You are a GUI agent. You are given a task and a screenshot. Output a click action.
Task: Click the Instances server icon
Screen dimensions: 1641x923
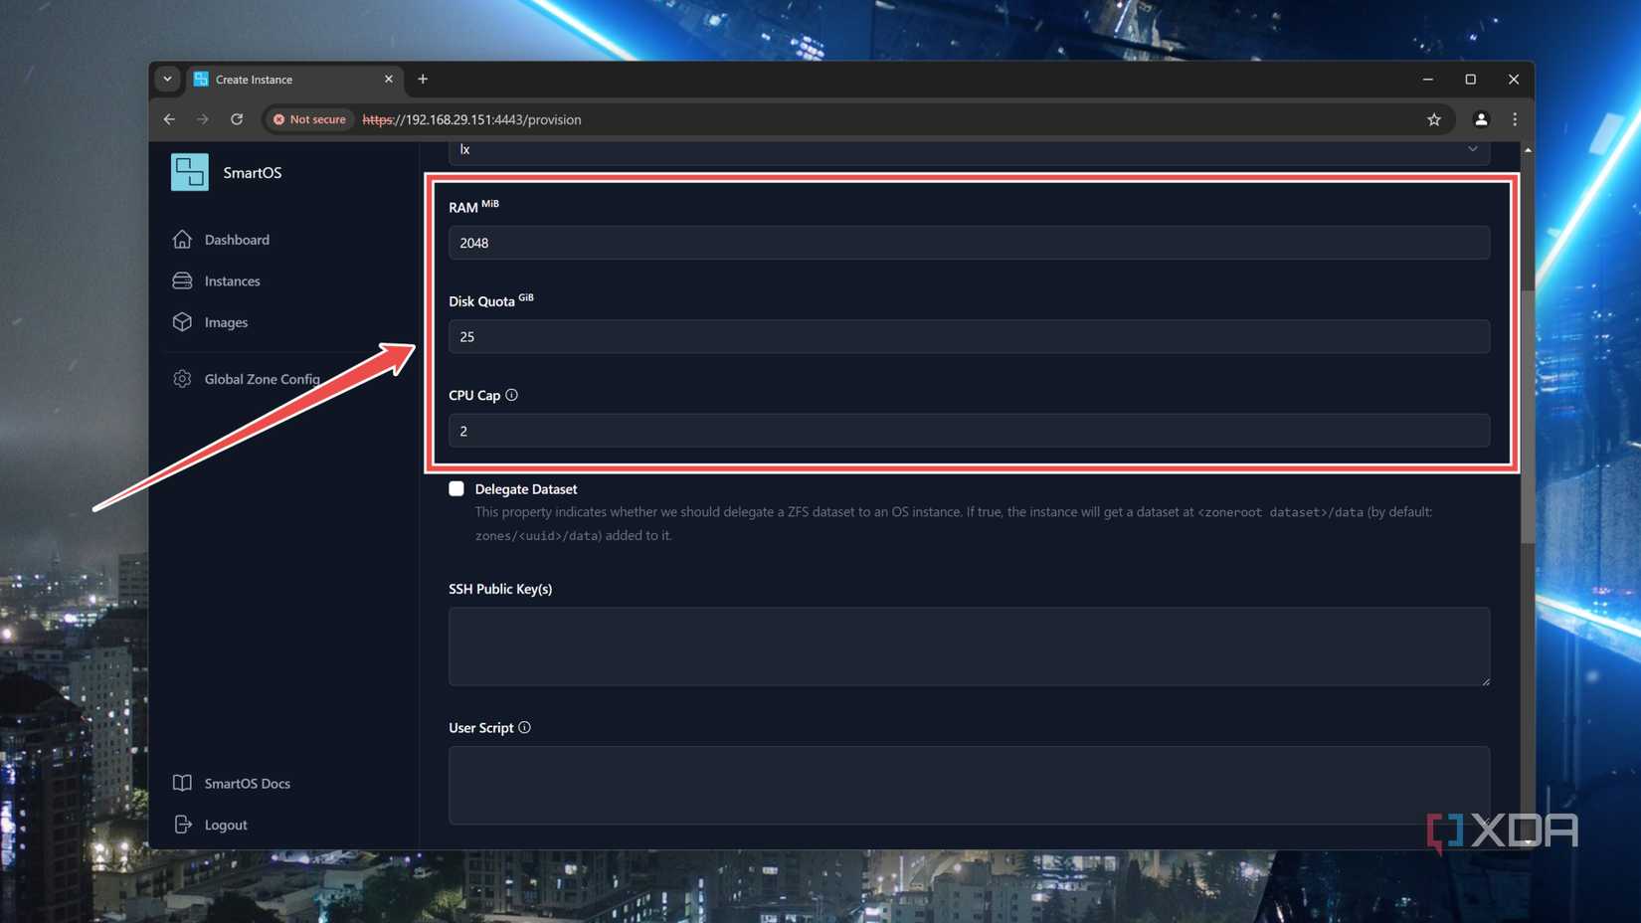click(x=182, y=281)
